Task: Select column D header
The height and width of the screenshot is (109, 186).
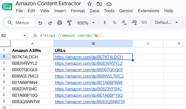Action: 175,44
